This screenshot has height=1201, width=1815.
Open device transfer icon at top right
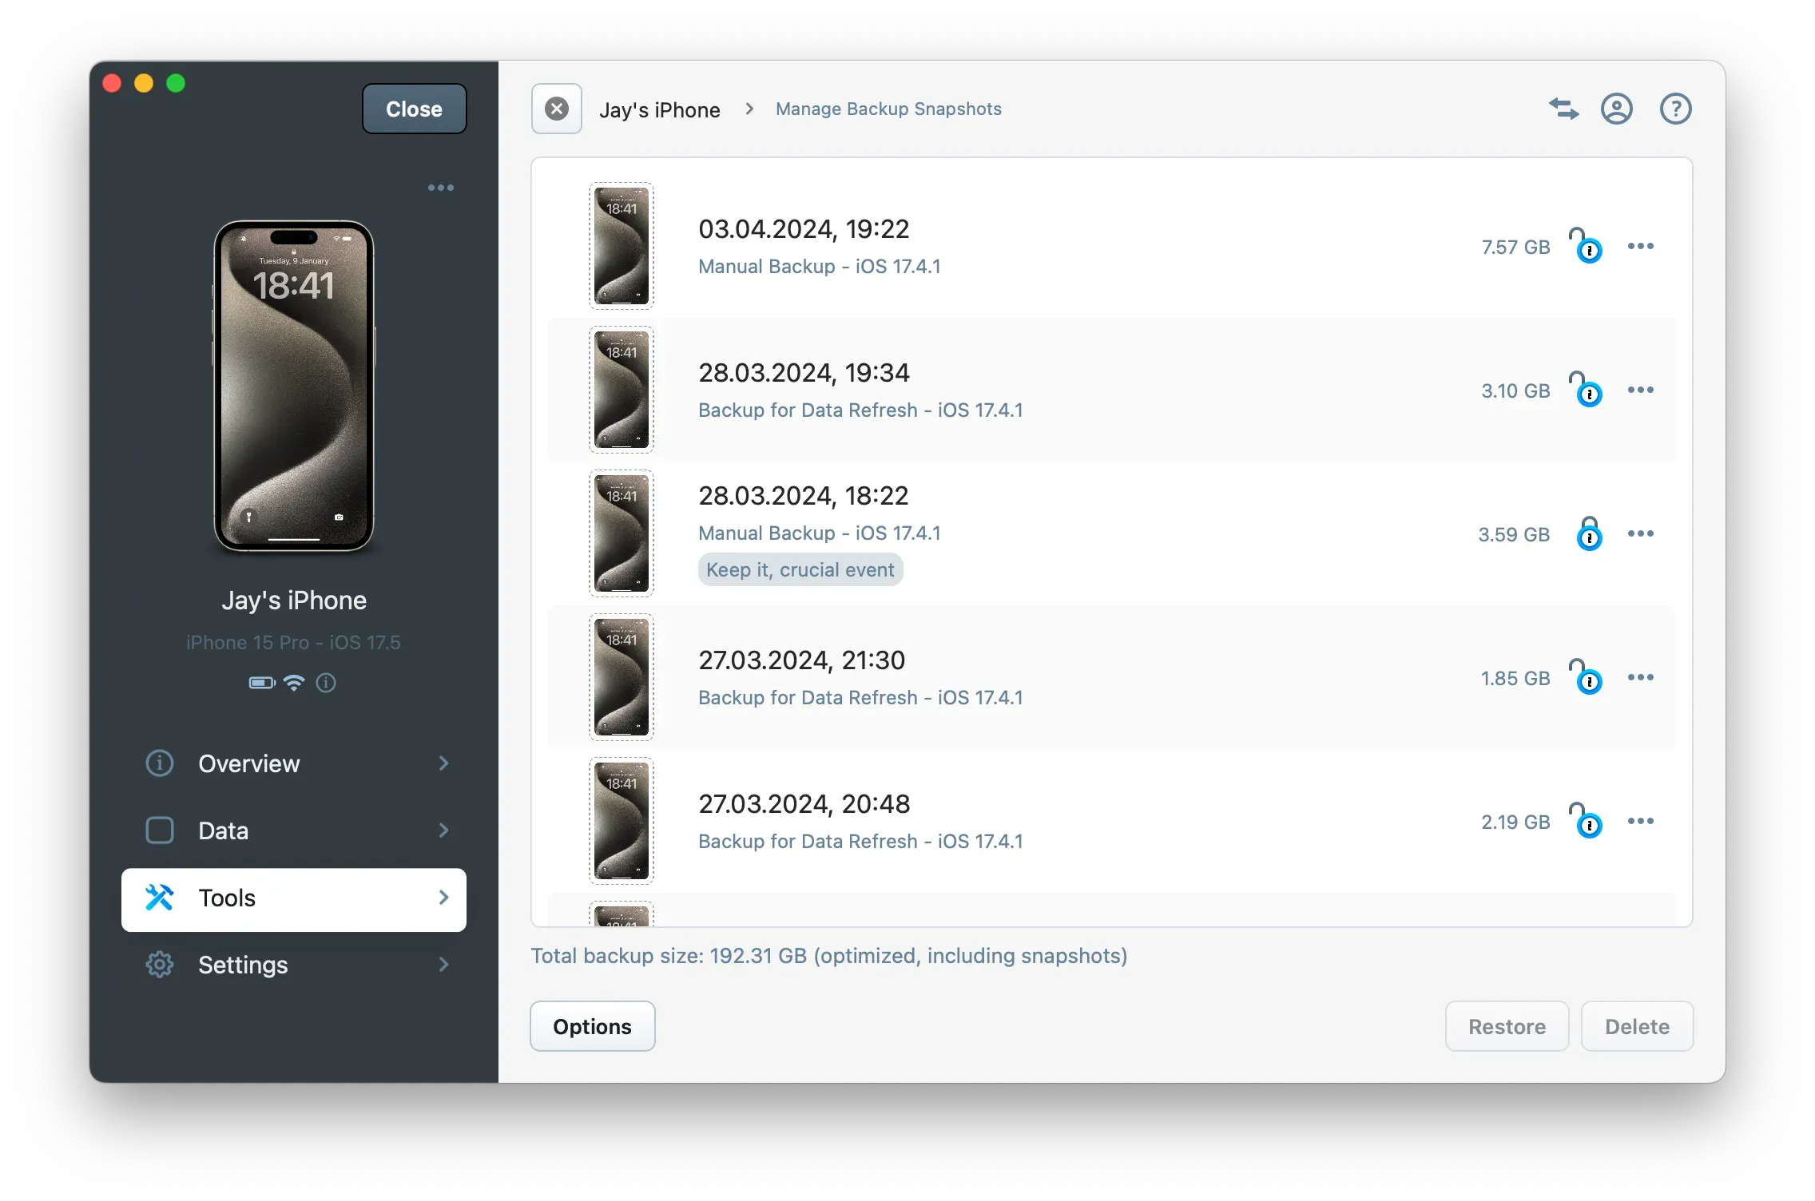click(1563, 109)
